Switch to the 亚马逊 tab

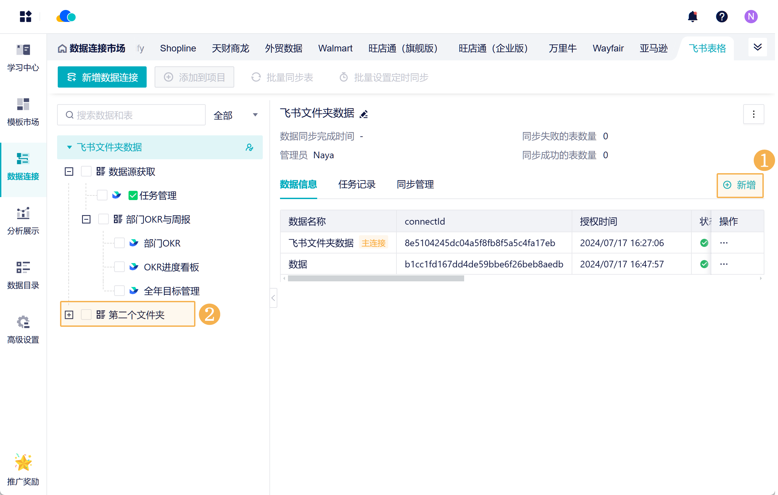click(x=653, y=48)
